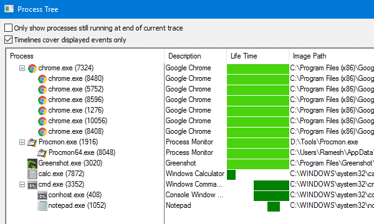Click the Chrome icon for chrome.exe (8408)
This screenshot has height=224, width=374.
42,132
